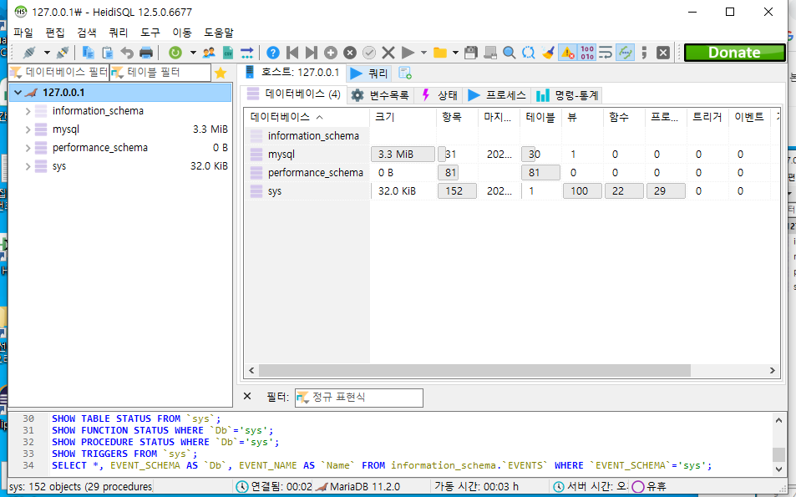Click the Find magnifier icon

click(x=510, y=53)
